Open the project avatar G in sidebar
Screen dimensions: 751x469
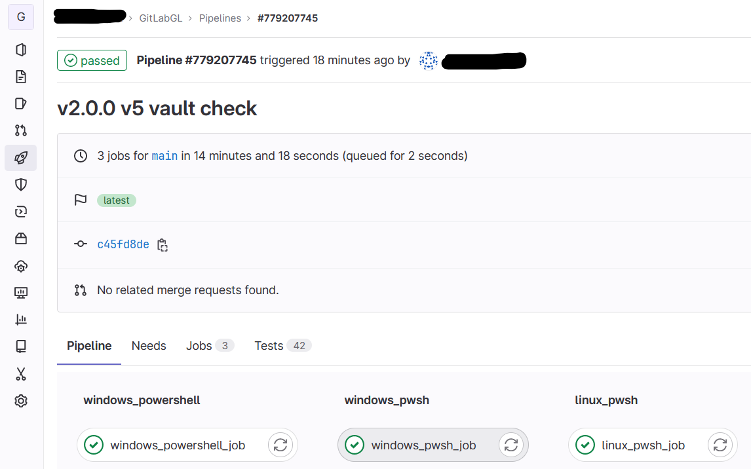coord(21,17)
